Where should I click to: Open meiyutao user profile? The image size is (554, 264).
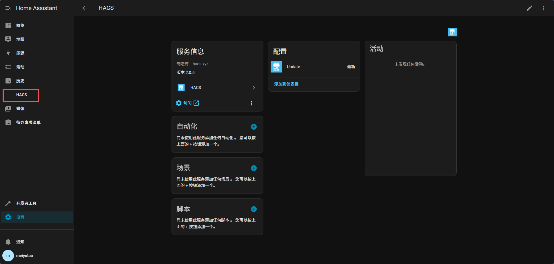click(x=24, y=256)
